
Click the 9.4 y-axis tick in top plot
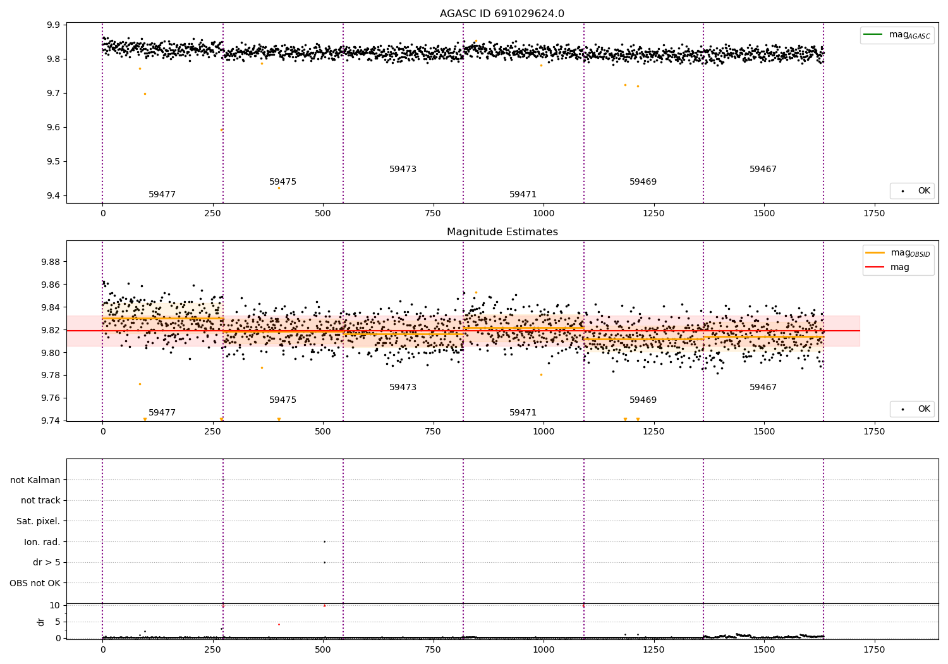tap(54, 195)
